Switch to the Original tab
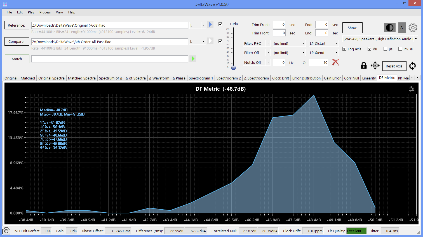Screen dimensions: 423x237 click(x=11, y=78)
